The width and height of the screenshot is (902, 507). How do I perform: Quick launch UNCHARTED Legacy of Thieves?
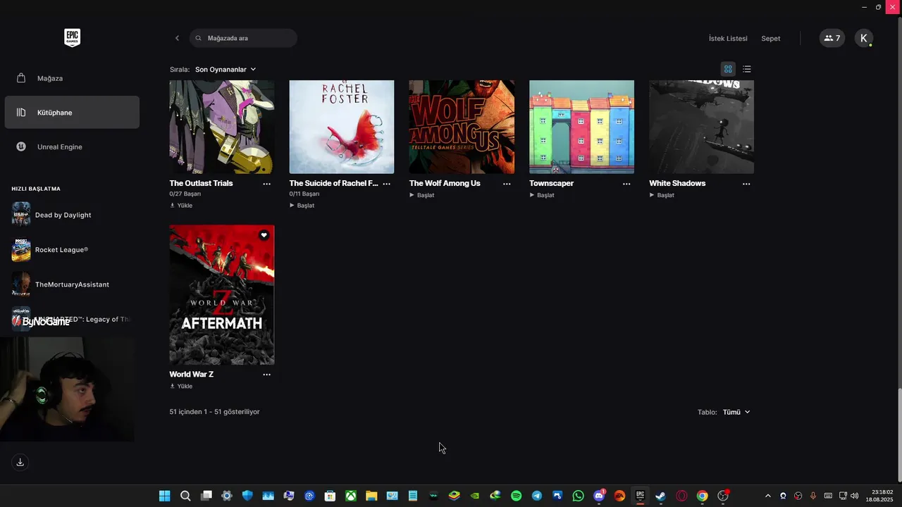pos(70,319)
